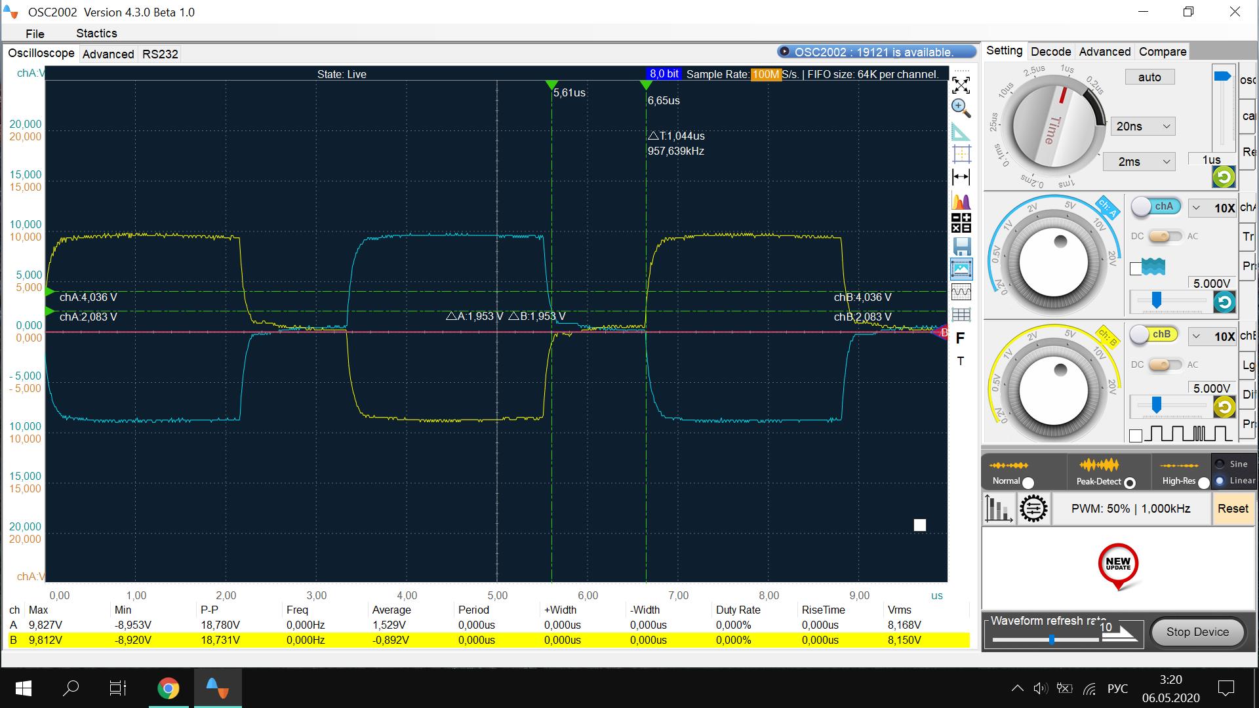Click the zoom magnifier tool icon

tap(961, 108)
